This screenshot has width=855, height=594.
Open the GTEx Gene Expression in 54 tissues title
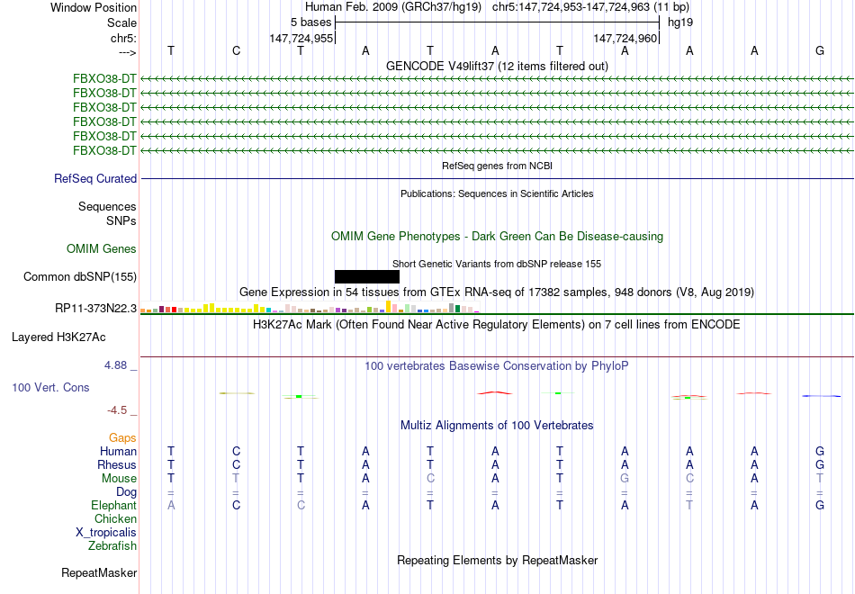tap(497, 292)
